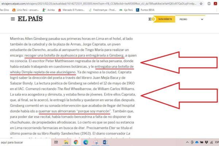Open the El País hamburger menu
Image resolution: width=219 pixels, height=146 pixels.
coord(13,19)
